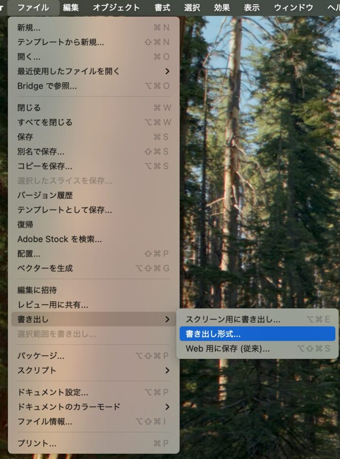Select 書き出し形式... in submenu
340x459 pixels.
pyautogui.click(x=257, y=334)
